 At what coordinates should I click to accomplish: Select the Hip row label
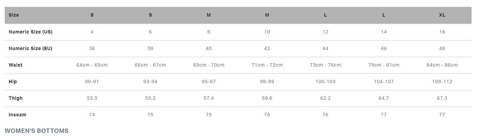tap(13, 82)
